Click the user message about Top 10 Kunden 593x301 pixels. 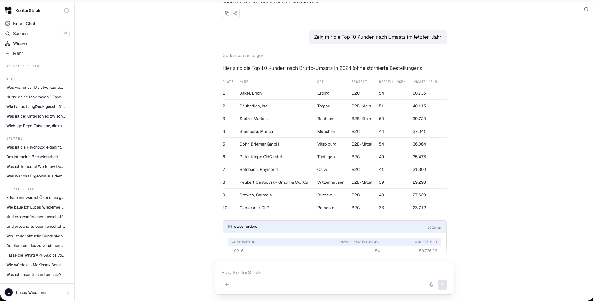pos(378,37)
